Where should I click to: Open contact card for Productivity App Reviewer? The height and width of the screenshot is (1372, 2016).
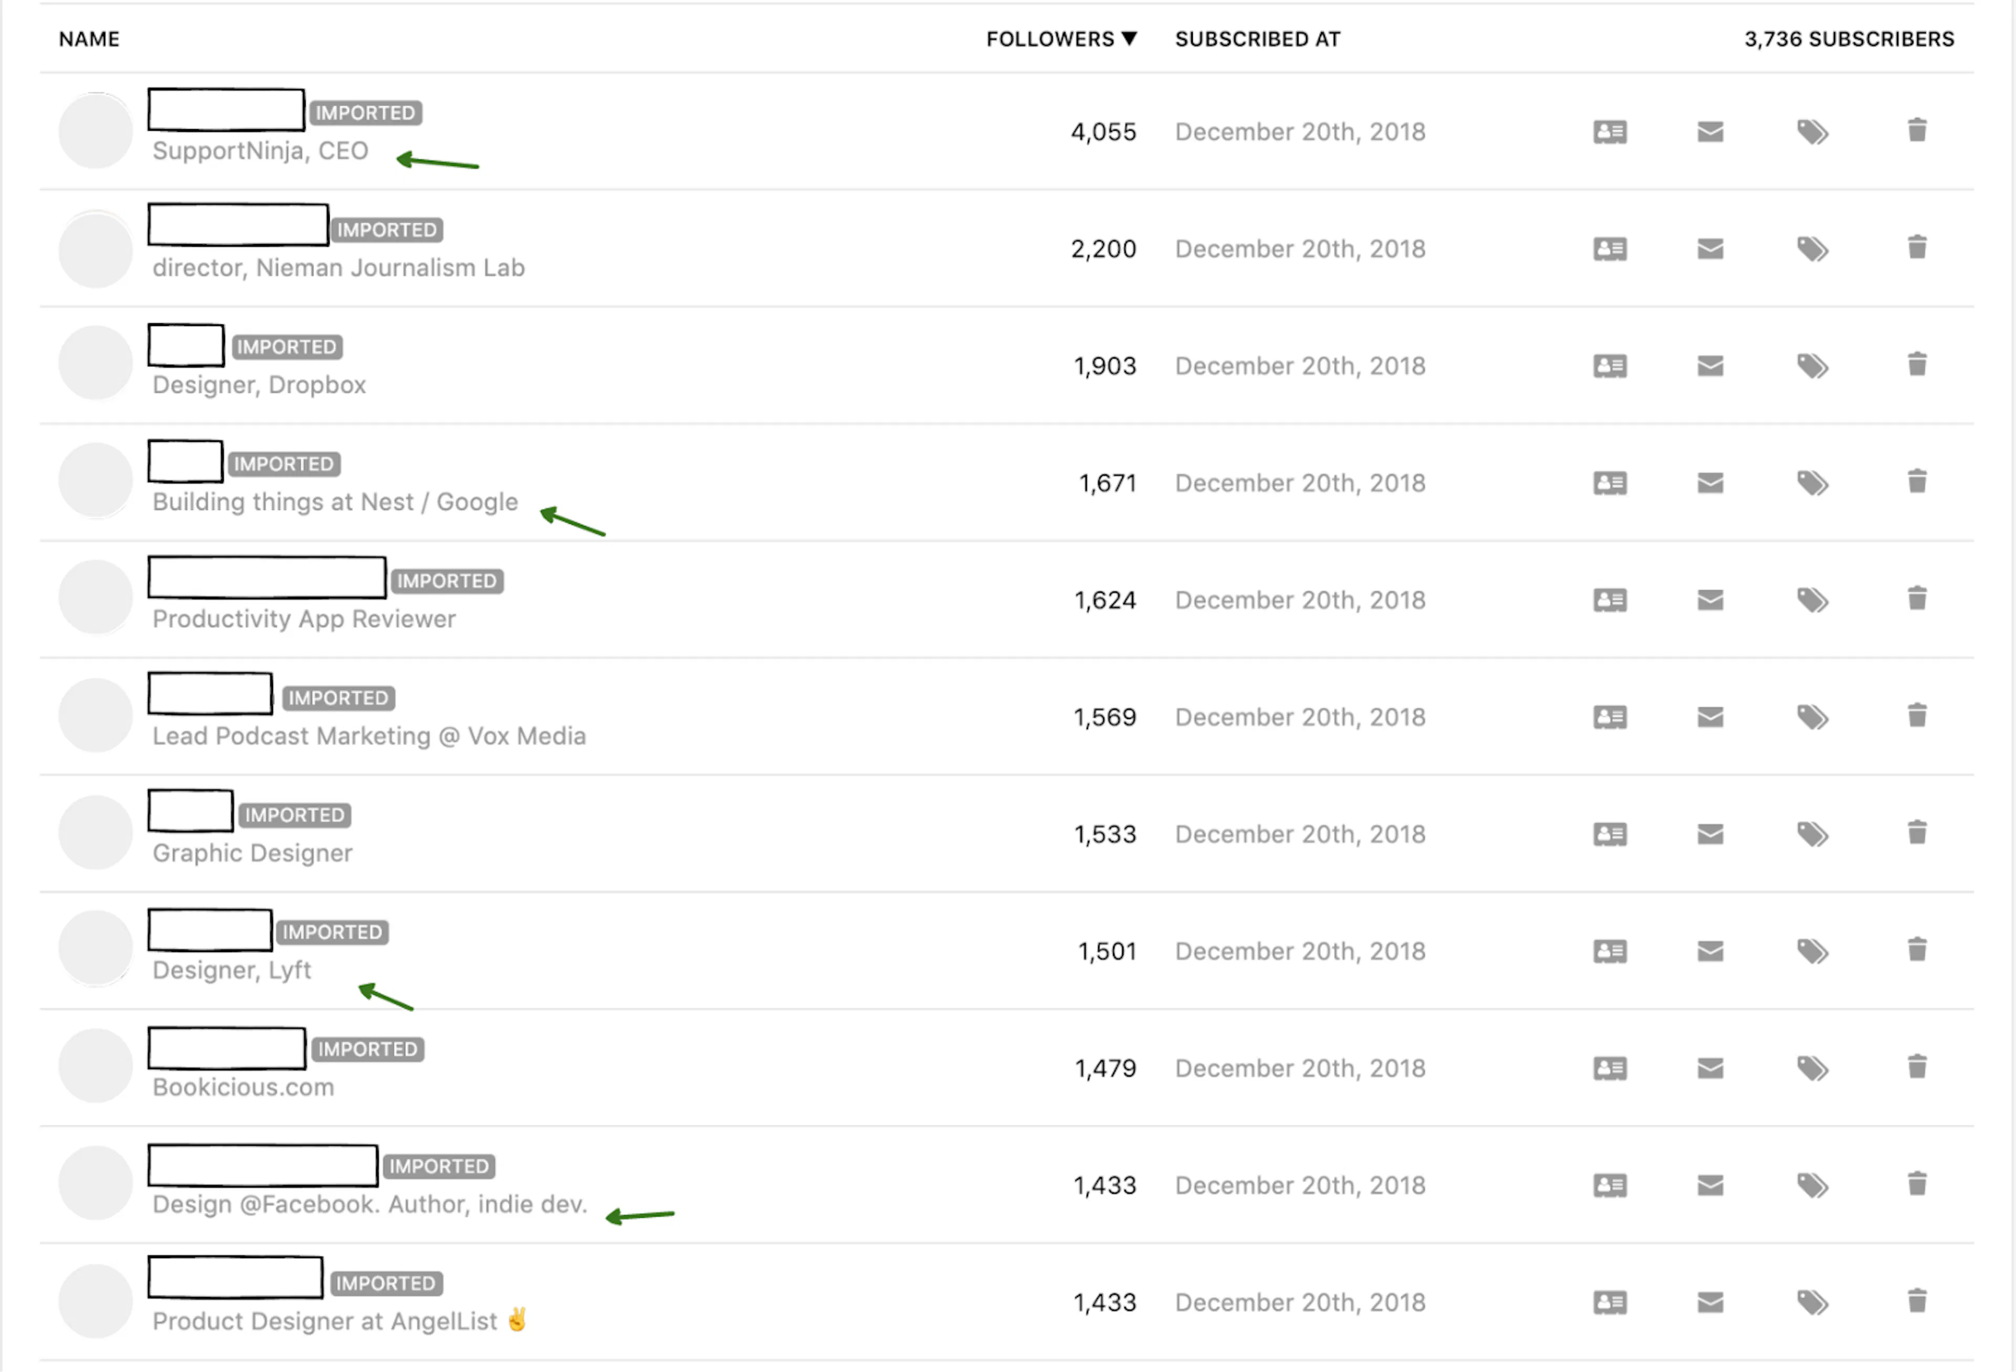click(x=1610, y=600)
